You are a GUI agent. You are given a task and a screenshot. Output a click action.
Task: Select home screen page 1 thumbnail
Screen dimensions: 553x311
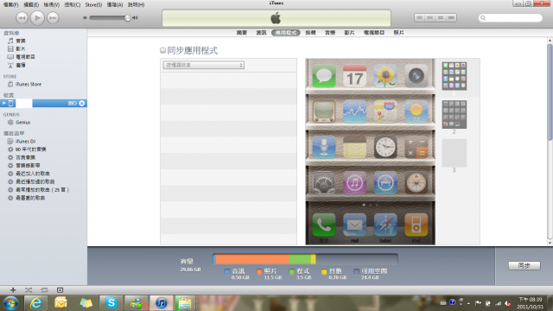coord(454,76)
